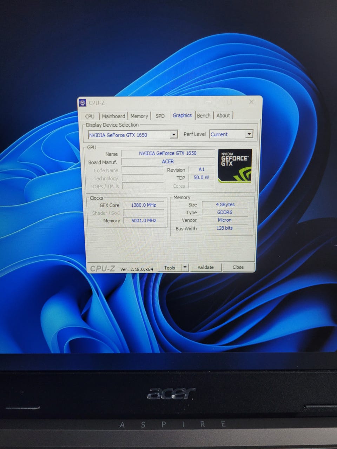Click the Close button at bottom
337x449 pixels.
click(x=238, y=267)
